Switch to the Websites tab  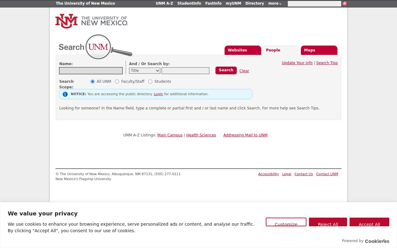tap(243, 50)
